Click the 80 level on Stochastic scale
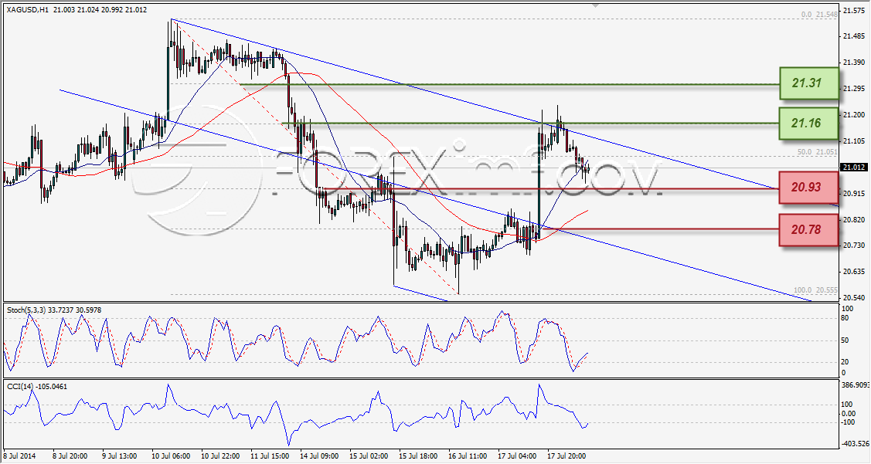The width and height of the screenshot is (871, 464). pos(846,319)
